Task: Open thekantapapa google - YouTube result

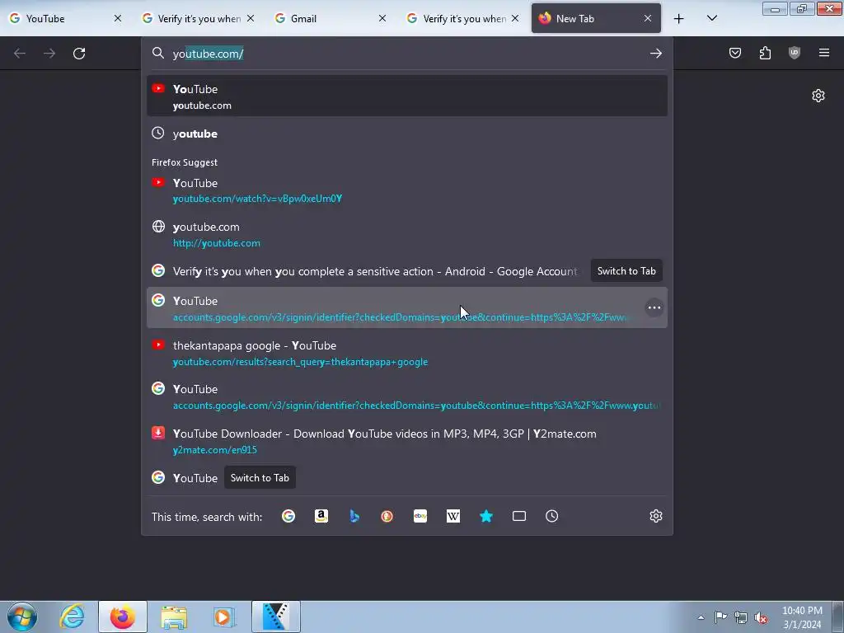Action: (407, 353)
